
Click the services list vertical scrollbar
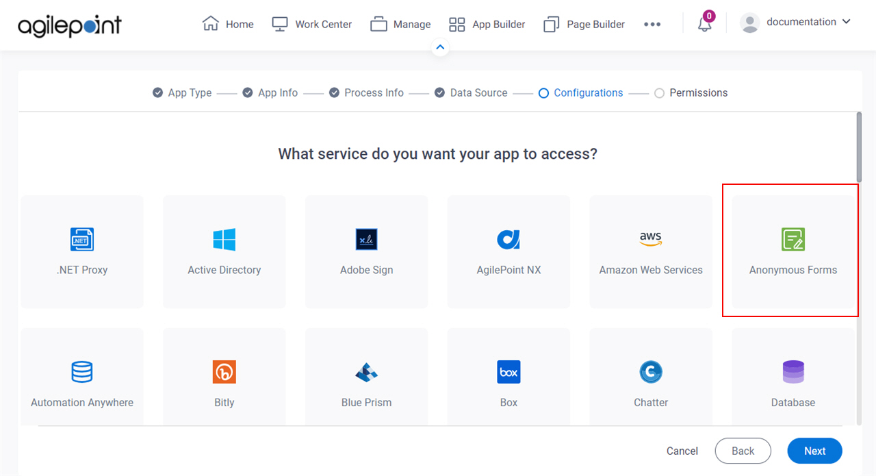[859, 147]
